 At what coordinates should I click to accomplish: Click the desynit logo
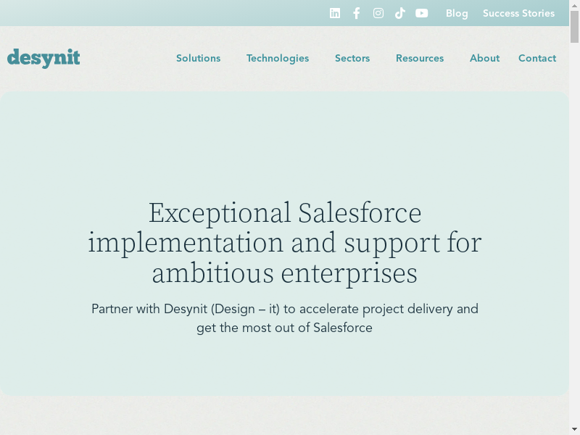[x=43, y=58]
